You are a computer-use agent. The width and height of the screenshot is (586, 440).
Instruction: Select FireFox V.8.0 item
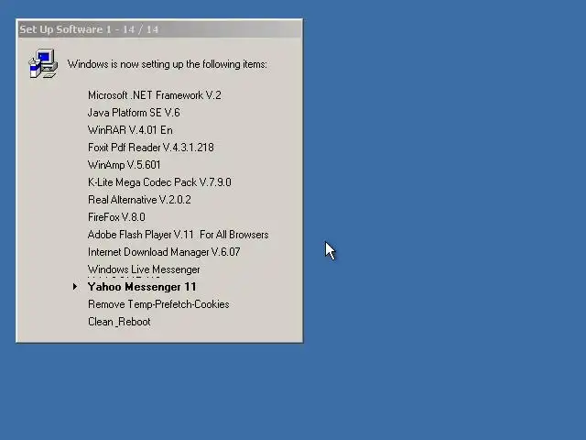pyautogui.click(x=116, y=217)
